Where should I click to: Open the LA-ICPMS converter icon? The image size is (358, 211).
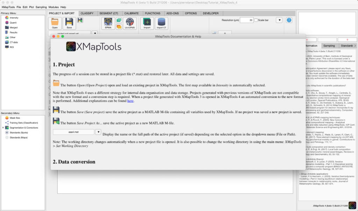coord(130,23)
